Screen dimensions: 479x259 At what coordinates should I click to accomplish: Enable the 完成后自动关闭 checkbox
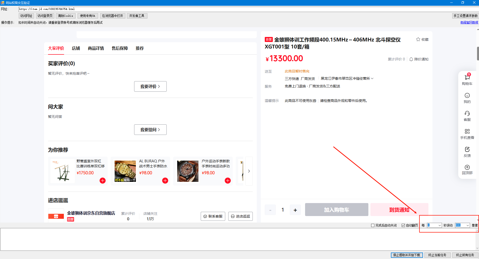(x=373, y=225)
